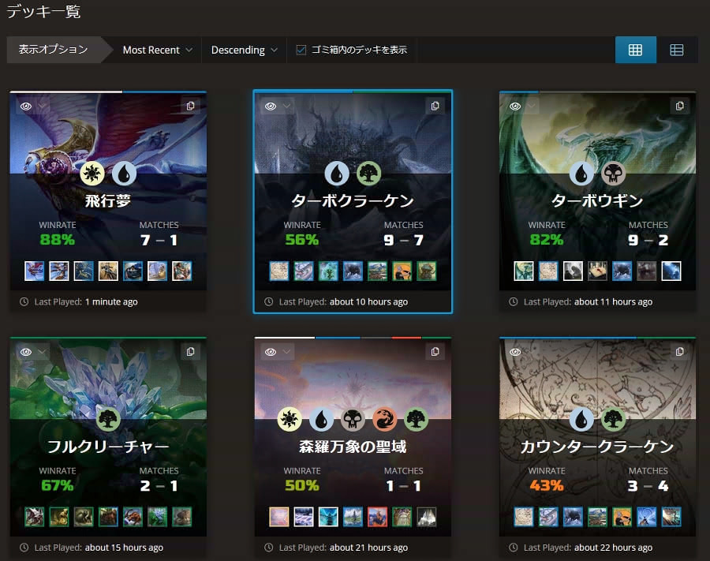Open the 森羅万象の聖域 deck title
The width and height of the screenshot is (710, 561).
(x=353, y=447)
